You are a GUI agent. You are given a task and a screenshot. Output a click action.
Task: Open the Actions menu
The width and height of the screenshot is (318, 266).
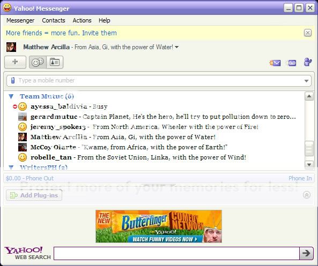[82, 20]
